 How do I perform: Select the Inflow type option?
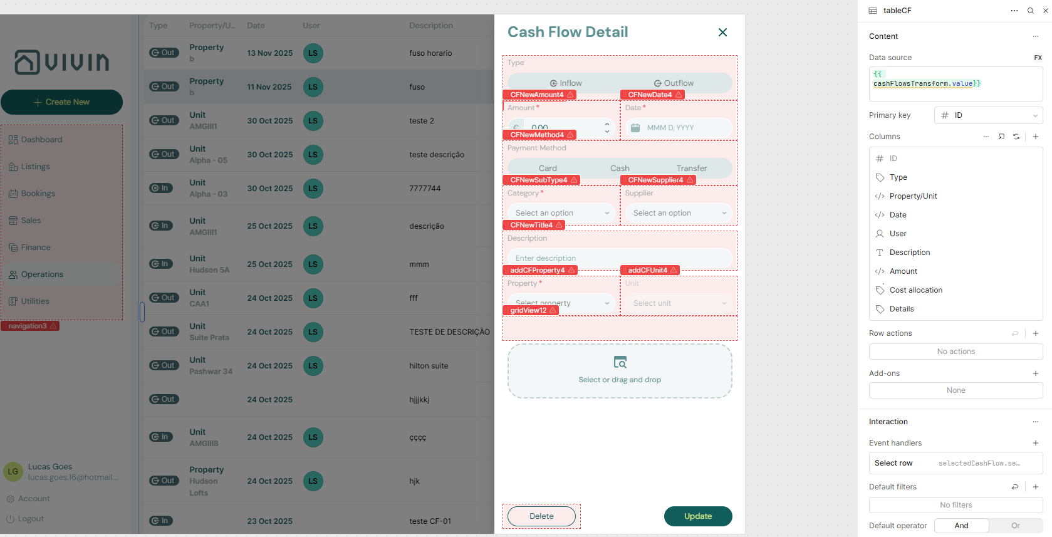click(x=566, y=83)
